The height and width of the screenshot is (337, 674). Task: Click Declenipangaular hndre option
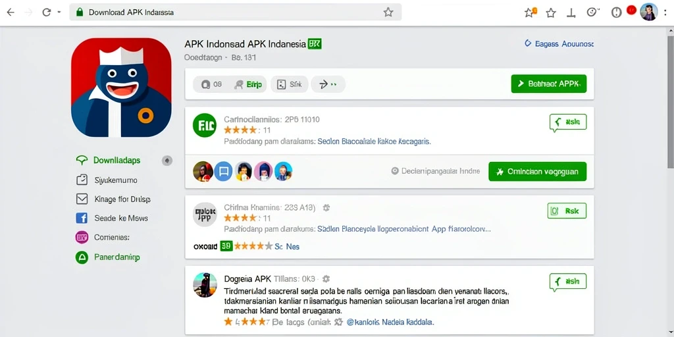click(x=436, y=171)
